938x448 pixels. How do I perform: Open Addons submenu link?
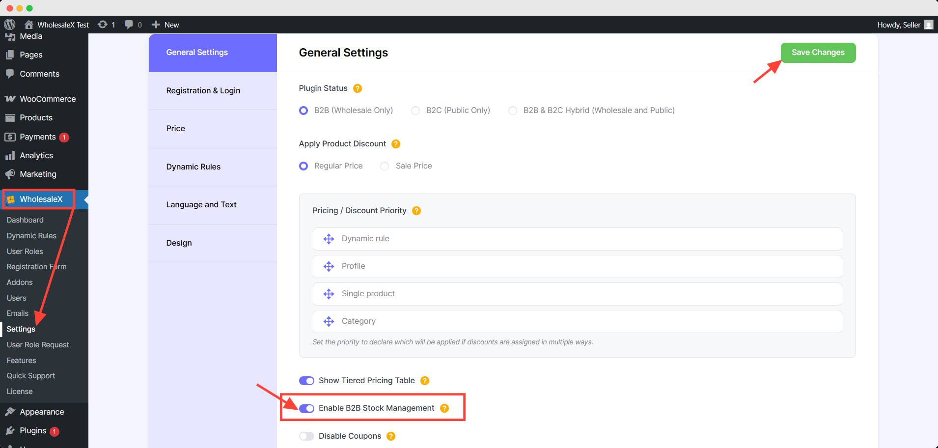[x=20, y=282]
